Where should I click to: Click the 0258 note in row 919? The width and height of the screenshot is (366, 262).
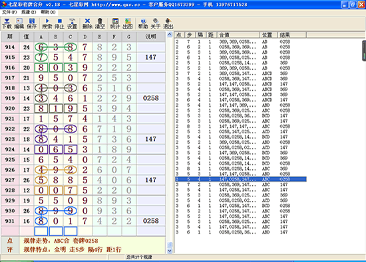click(151, 98)
